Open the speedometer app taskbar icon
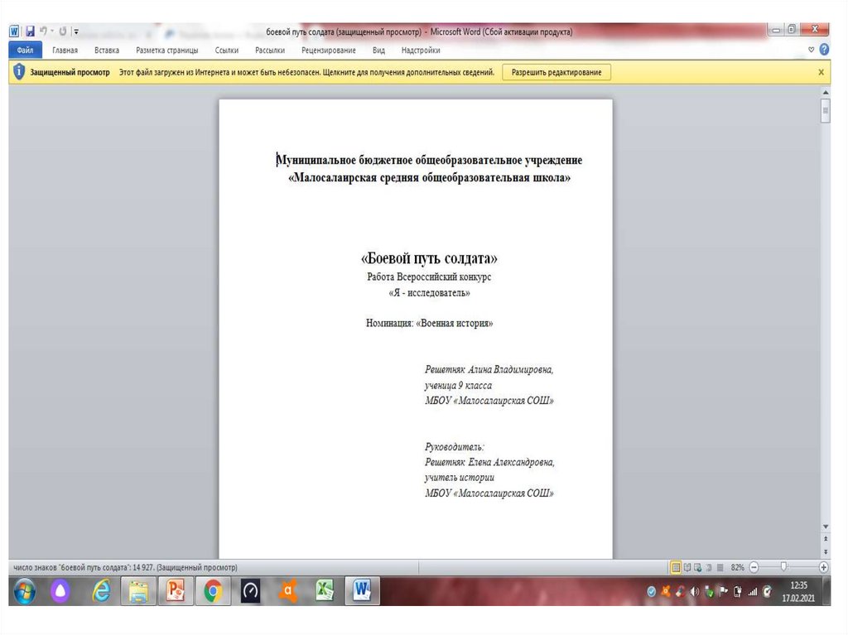Image resolution: width=848 pixels, height=635 pixels. coord(250,590)
